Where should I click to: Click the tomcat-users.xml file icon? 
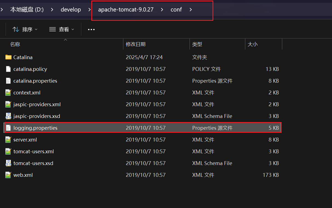click(x=8, y=151)
